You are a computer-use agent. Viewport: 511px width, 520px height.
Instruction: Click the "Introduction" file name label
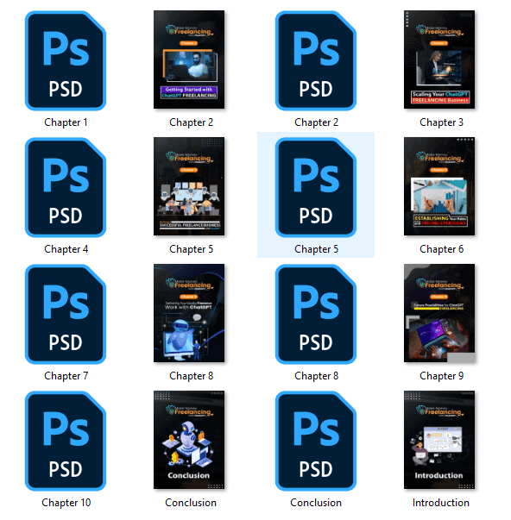click(440, 503)
